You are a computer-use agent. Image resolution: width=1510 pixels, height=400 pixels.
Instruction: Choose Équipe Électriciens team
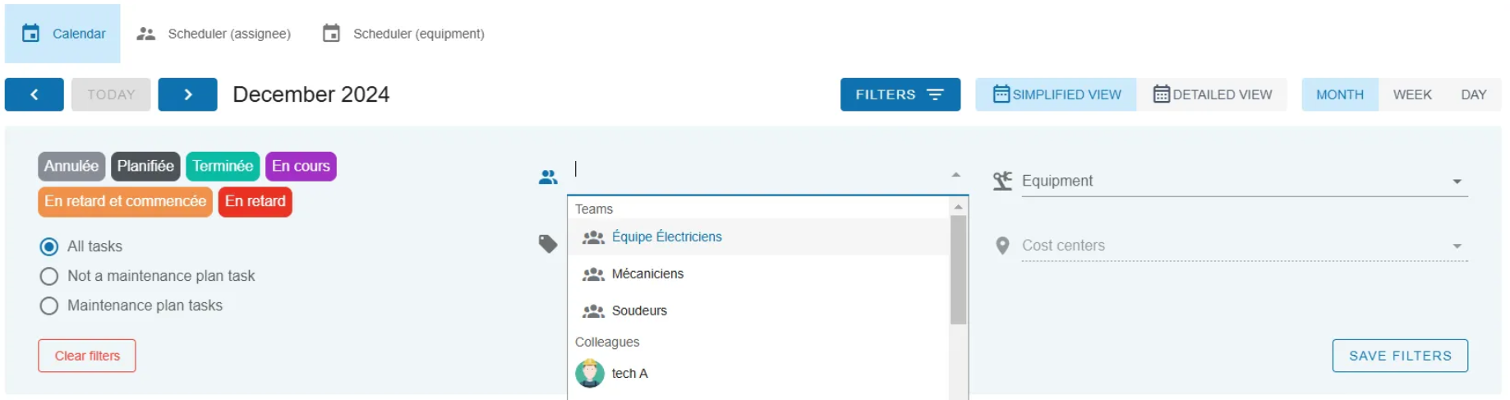(x=758, y=237)
